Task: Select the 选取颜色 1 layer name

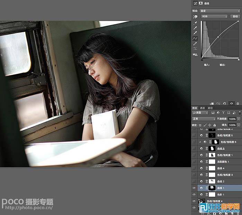Action: [x=223, y=162]
